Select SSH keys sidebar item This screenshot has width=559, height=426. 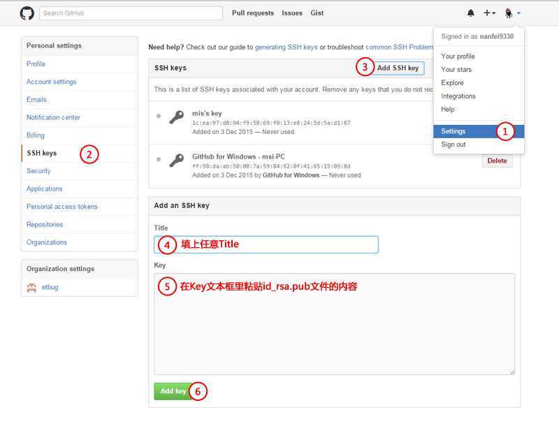pos(80,153)
